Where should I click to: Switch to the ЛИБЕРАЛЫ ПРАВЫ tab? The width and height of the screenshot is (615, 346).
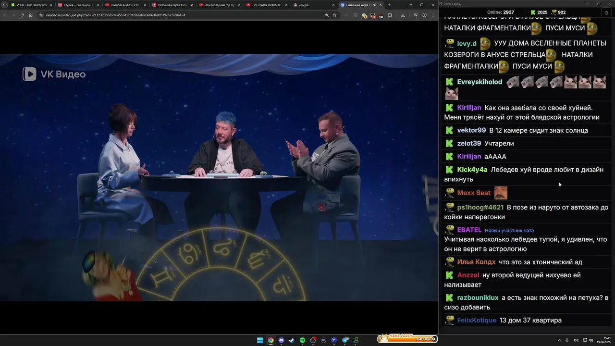(x=266, y=5)
